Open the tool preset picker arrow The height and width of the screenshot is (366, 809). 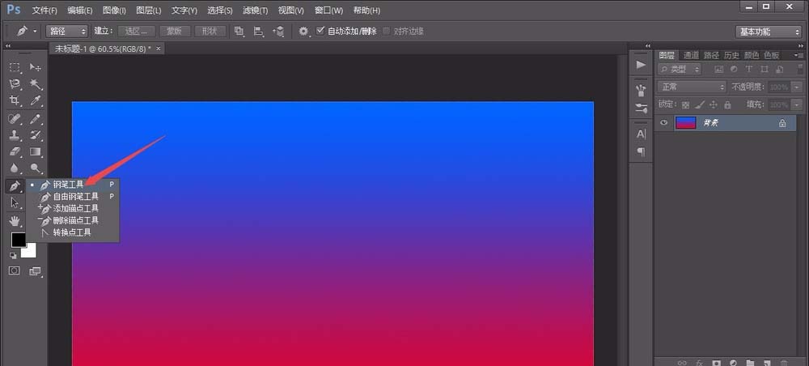[35, 31]
